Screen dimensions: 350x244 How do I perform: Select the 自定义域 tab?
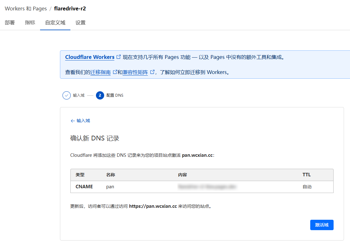click(x=55, y=23)
